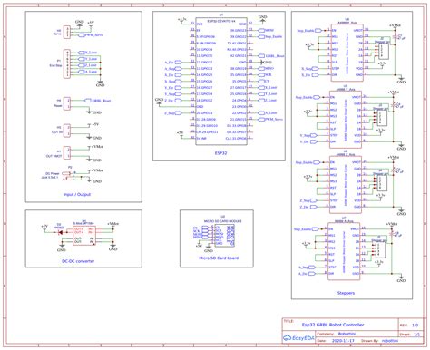
Task: Click GND symbol below End Stop connector
Action: click(x=100, y=83)
